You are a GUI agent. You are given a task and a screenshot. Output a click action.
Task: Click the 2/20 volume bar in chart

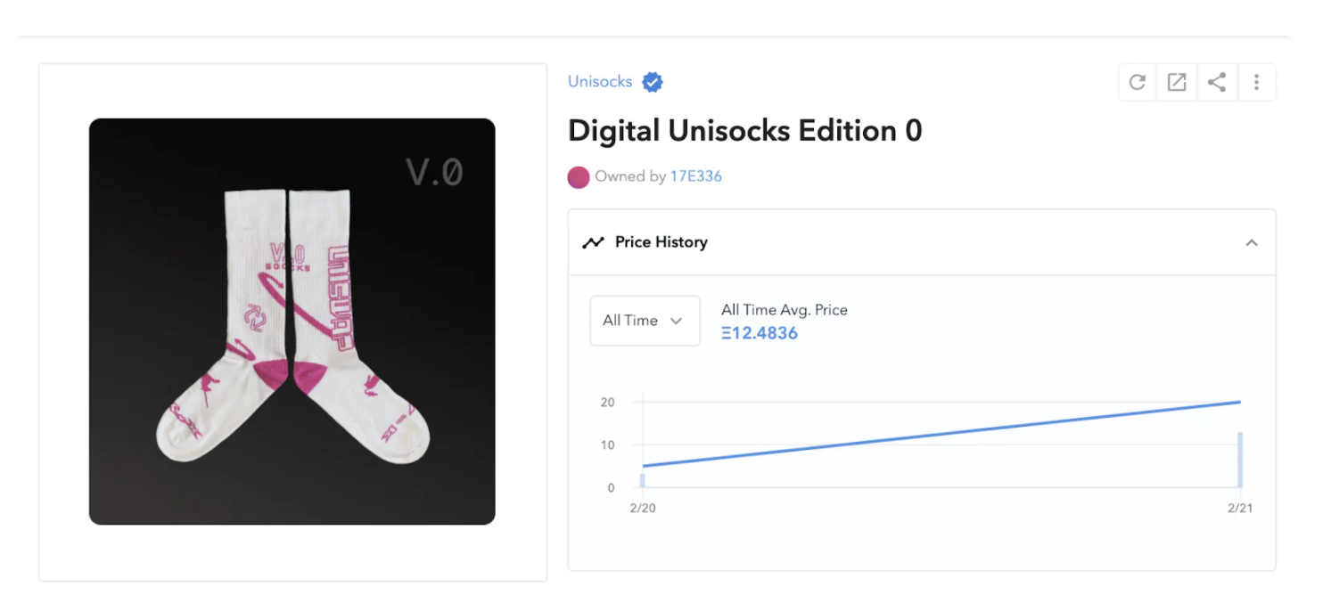(x=642, y=480)
